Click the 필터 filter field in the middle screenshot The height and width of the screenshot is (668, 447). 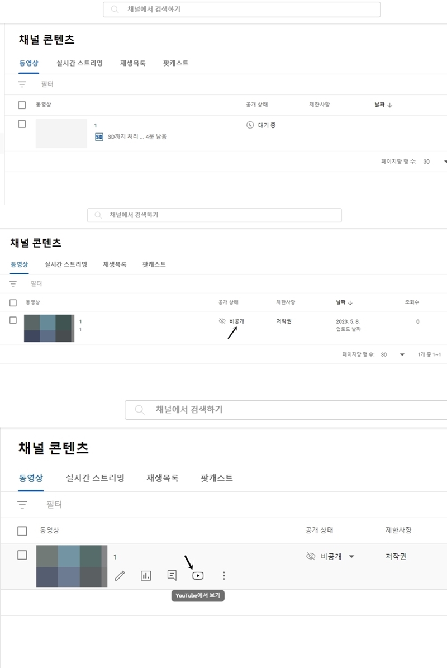[36, 283]
